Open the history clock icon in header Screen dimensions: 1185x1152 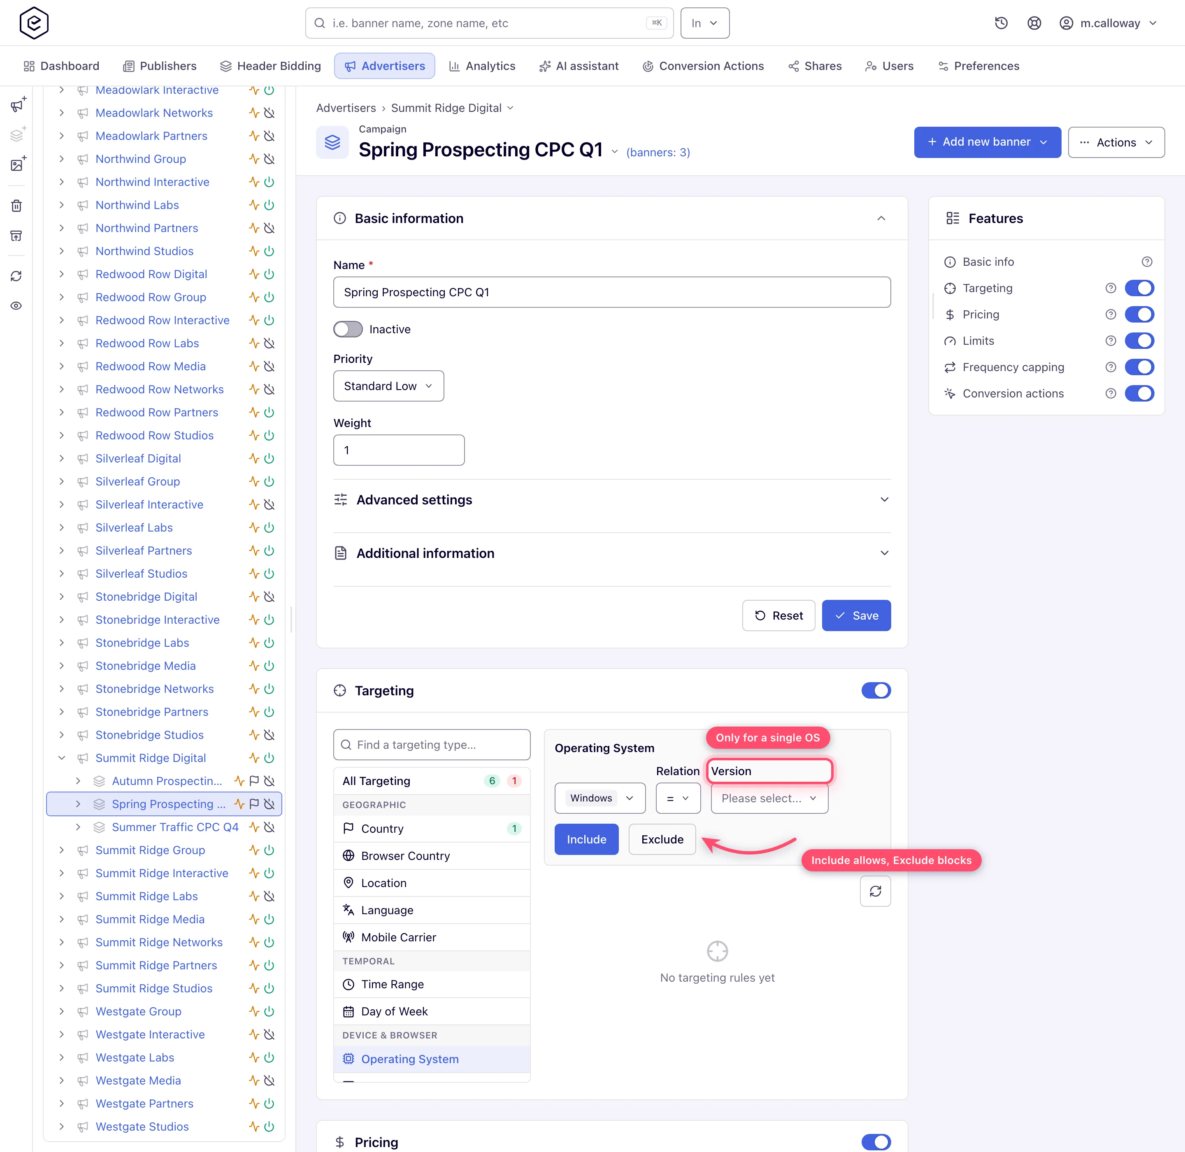click(1001, 23)
